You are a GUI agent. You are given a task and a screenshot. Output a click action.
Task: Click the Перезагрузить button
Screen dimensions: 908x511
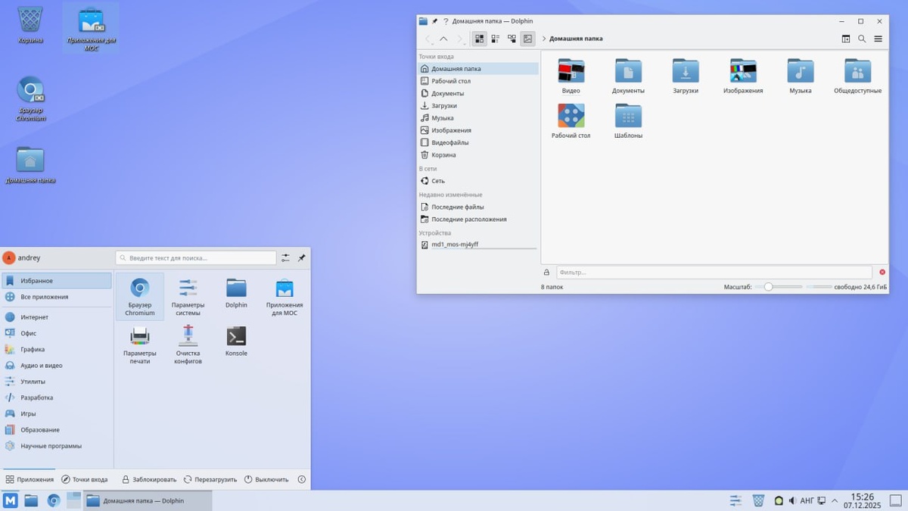click(210, 479)
